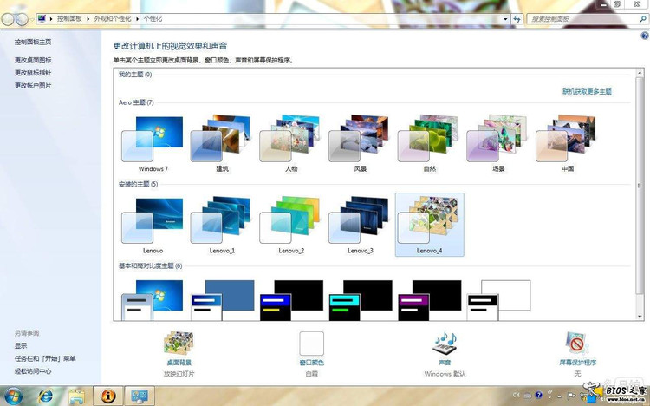Open the 桌面背景 link
The height and width of the screenshot is (406, 650).
179,363
